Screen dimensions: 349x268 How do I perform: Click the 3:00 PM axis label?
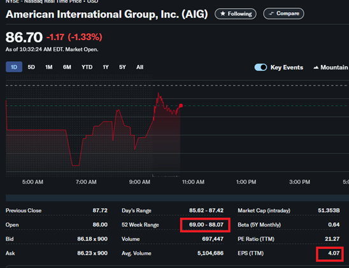[299, 182]
